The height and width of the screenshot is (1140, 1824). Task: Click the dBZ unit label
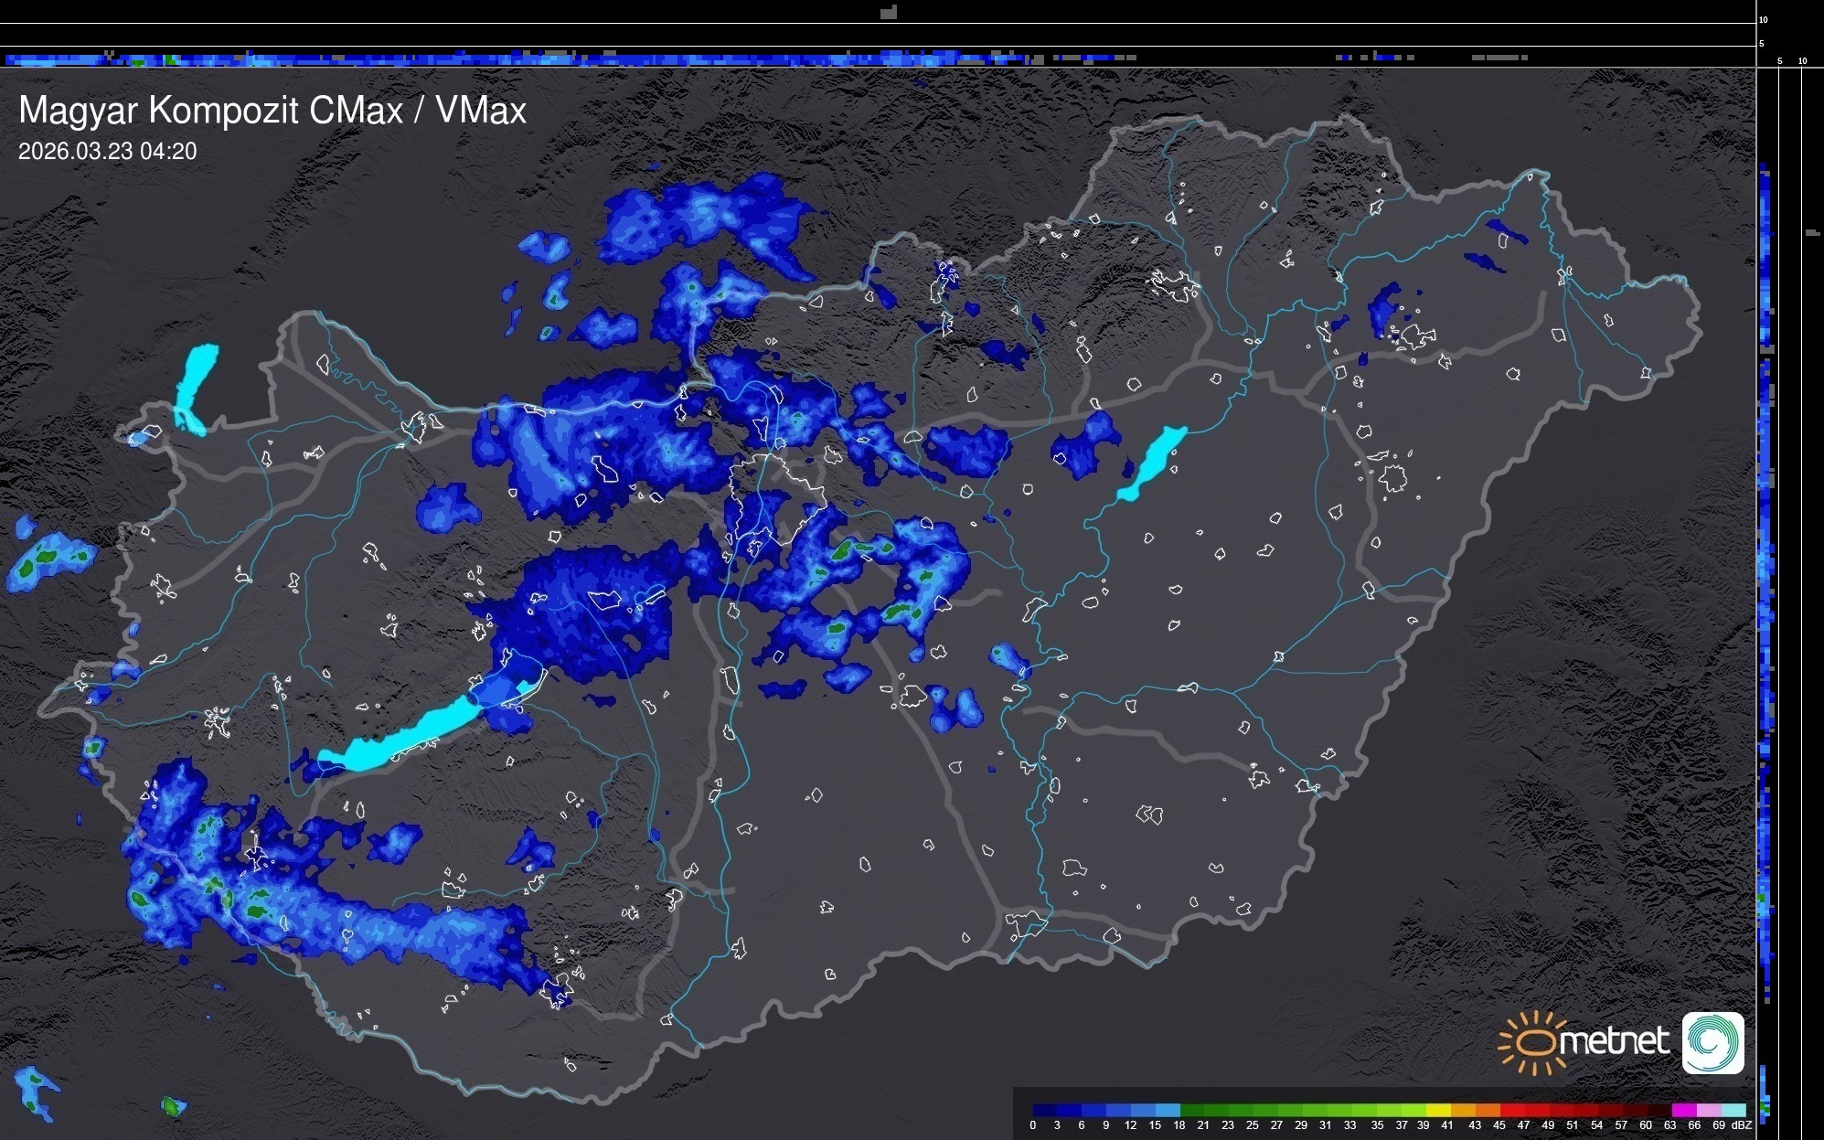(x=1742, y=1125)
